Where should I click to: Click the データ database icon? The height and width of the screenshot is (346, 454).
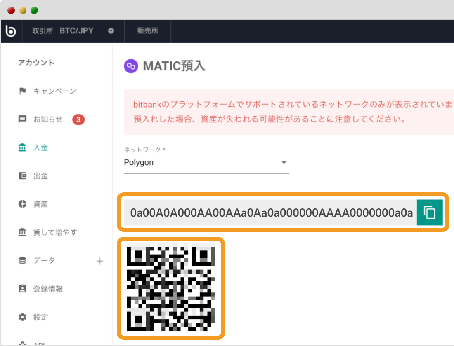coord(22,260)
